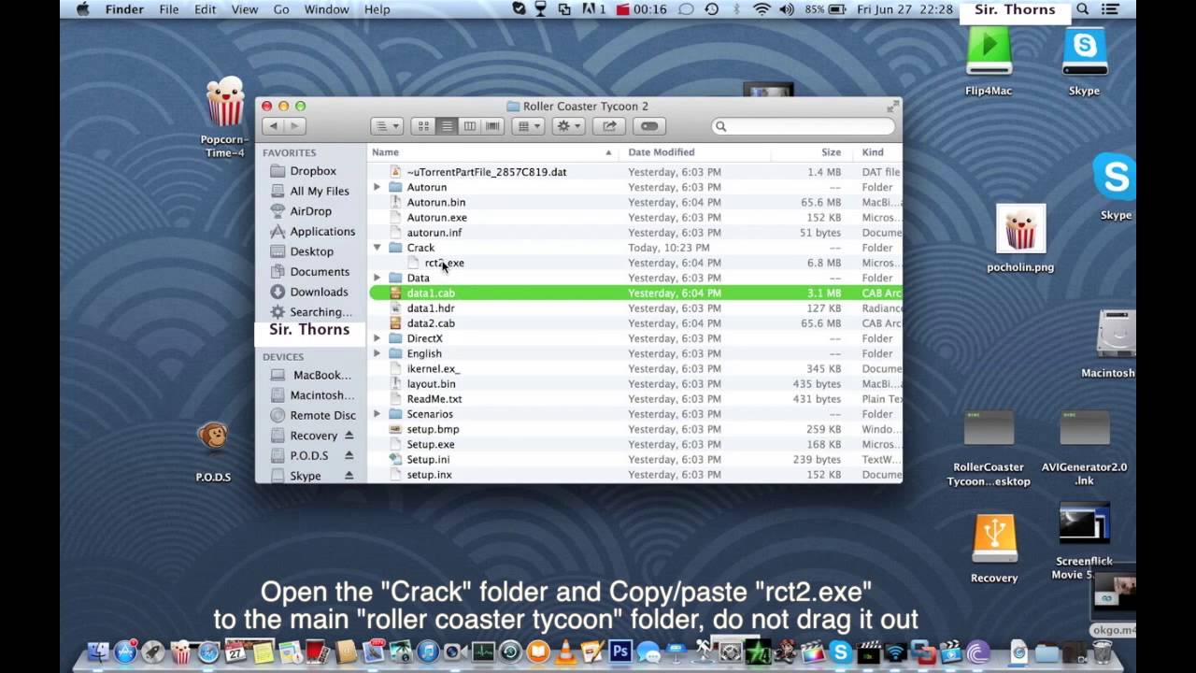Eject the Recovery volume in sidebar
This screenshot has height=673, width=1196.
click(x=349, y=436)
